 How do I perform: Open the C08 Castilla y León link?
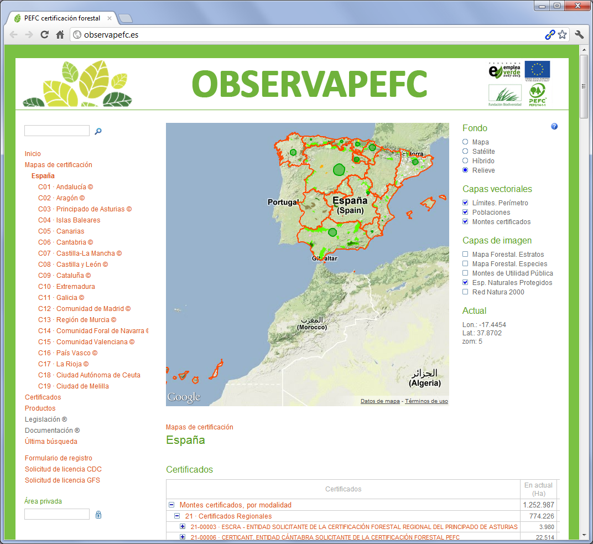click(73, 265)
